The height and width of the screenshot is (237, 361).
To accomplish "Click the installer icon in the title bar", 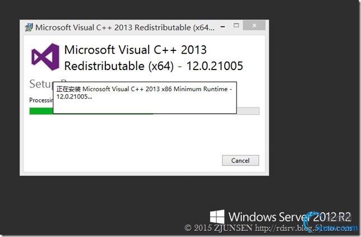I will 29,27.
